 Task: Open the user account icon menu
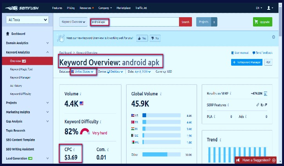pyautogui.click(x=270, y=8)
